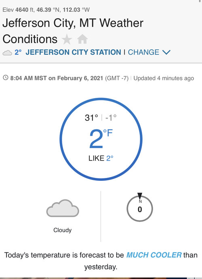This screenshot has height=279, width=202.
Task: Click the °F unit symbol
Action: 108,133
